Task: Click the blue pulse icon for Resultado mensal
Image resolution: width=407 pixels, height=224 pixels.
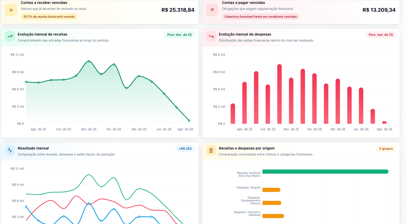Action: (10, 150)
